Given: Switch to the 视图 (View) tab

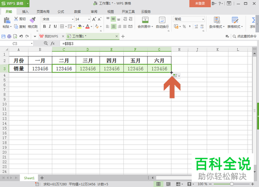Looking at the screenshot, I should click(x=110, y=11).
